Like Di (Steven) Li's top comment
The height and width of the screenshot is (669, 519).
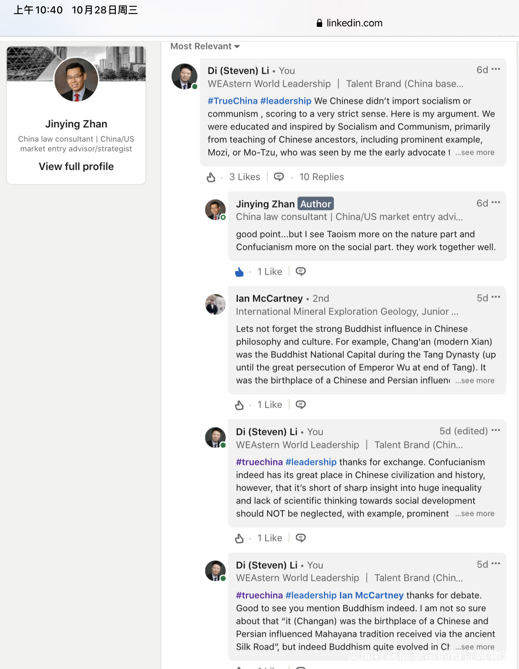point(211,177)
